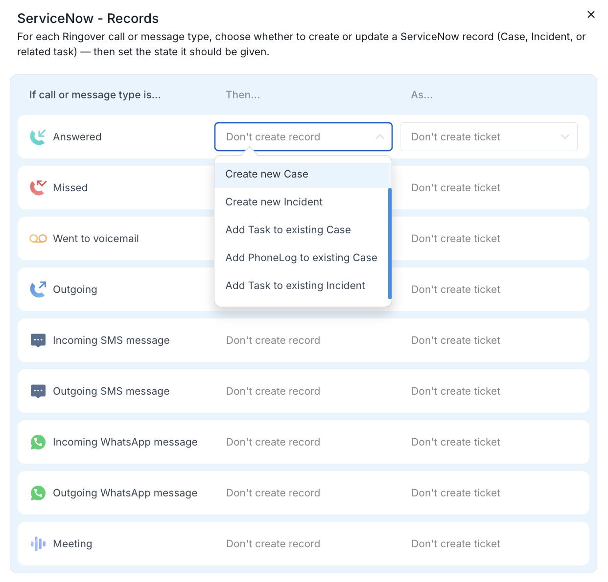This screenshot has height=582, width=608.
Task: Click the voicemail icon
Action: [38, 239]
